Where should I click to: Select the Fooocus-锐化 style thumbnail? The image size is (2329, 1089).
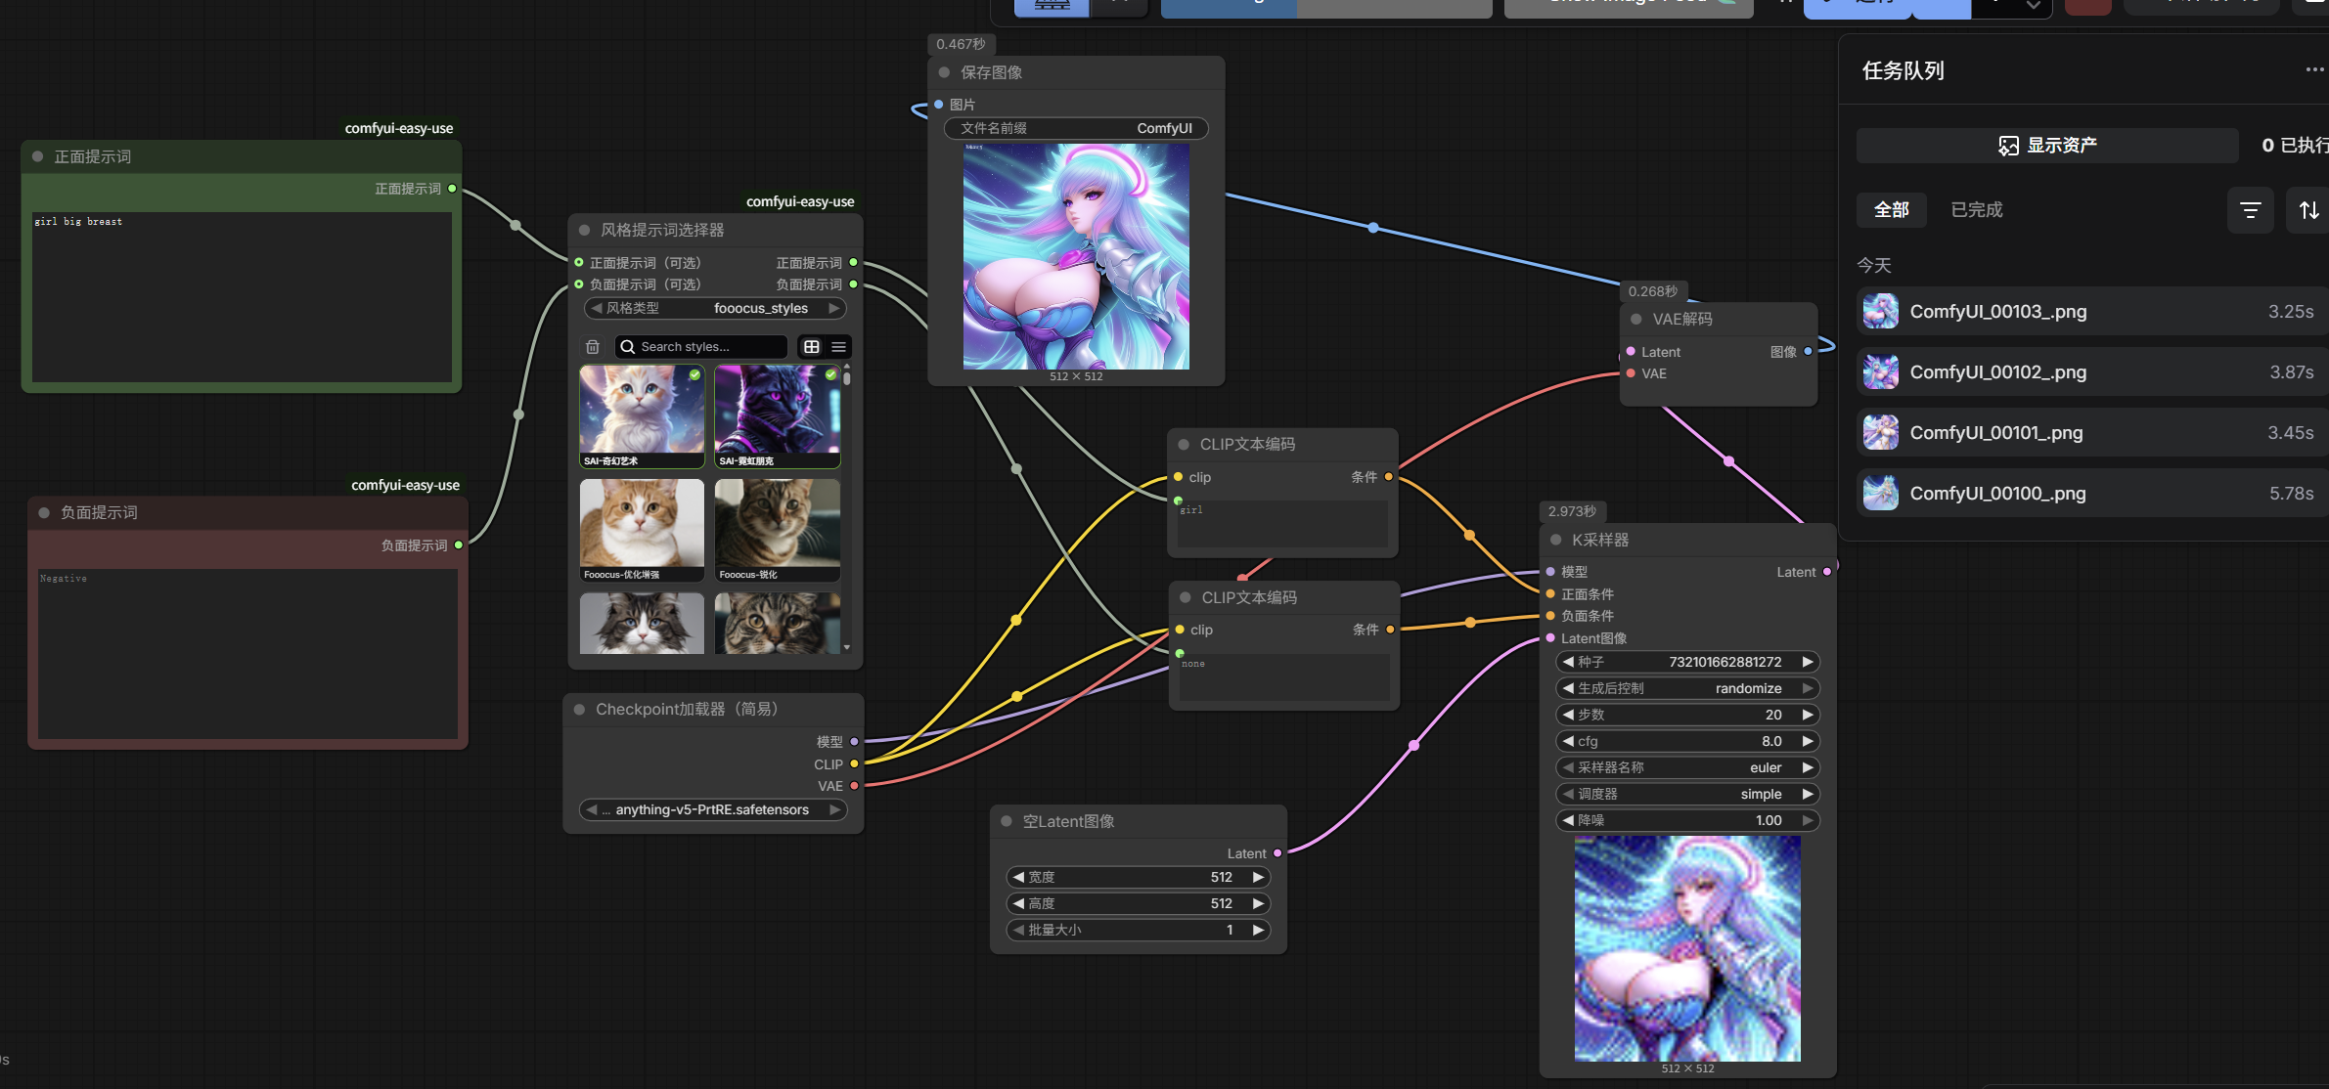point(777,528)
